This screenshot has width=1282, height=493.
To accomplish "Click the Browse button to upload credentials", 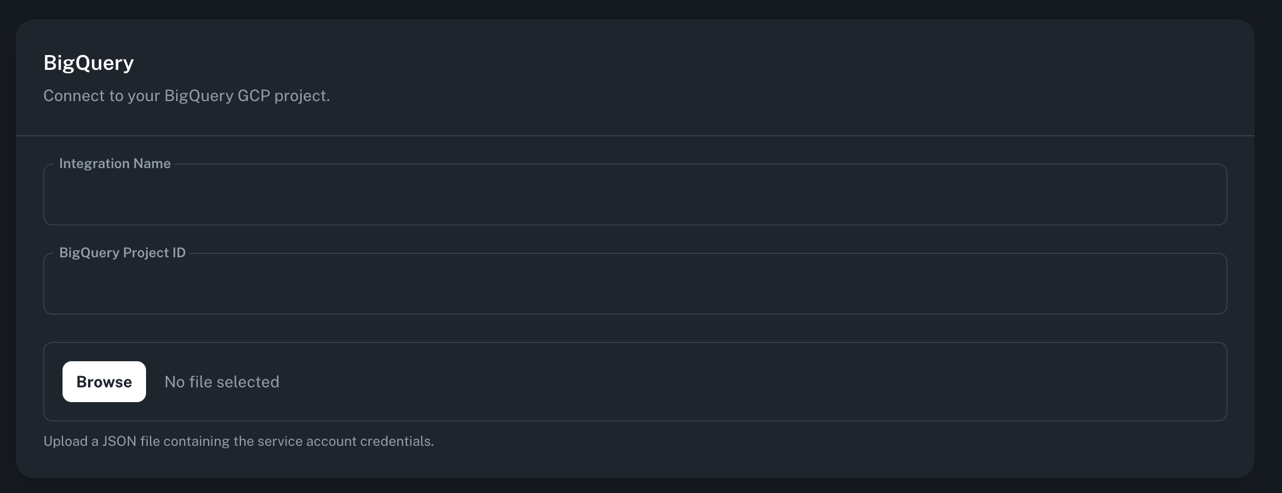I will click(104, 381).
